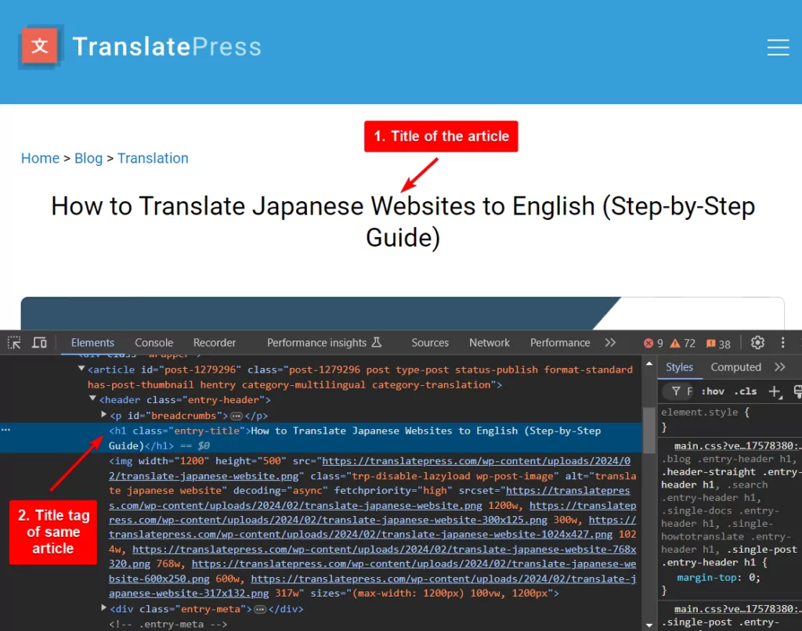The image size is (802, 631).
Task: Click the TranslatePress logo icon
Action: click(41, 46)
